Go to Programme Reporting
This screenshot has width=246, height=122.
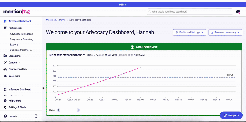tap(22, 39)
